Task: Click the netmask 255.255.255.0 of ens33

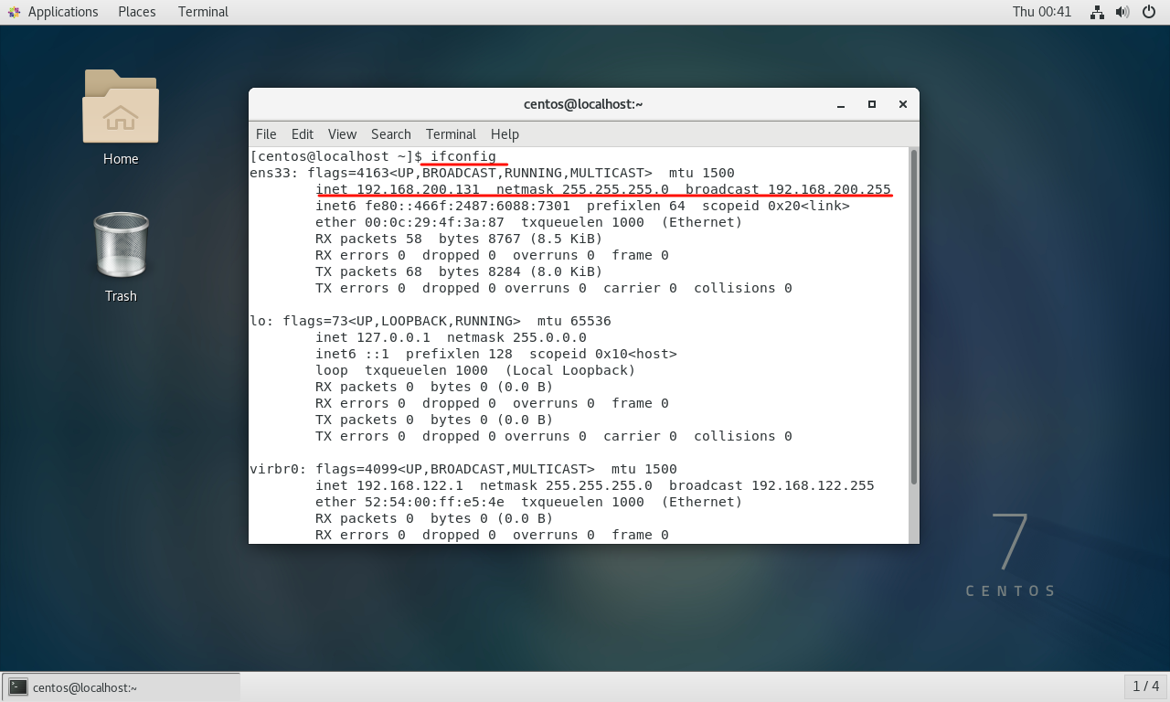Action: click(x=582, y=189)
